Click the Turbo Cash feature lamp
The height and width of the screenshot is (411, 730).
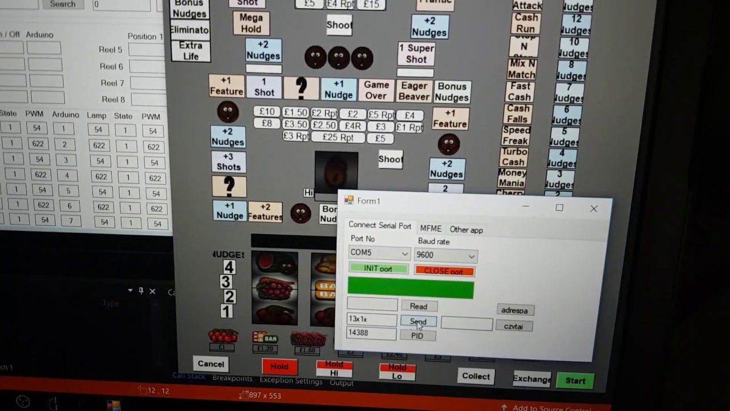click(x=514, y=157)
